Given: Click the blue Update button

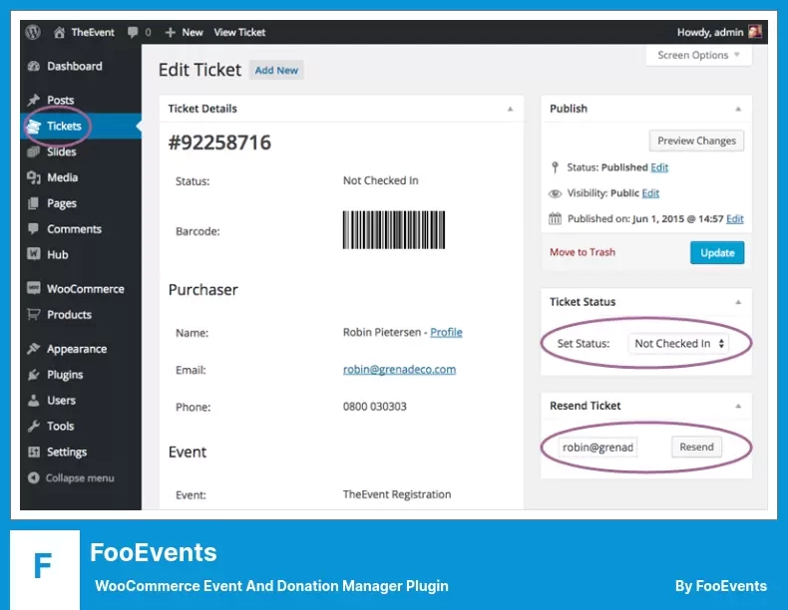Looking at the screenshot, I should (717, 252).
